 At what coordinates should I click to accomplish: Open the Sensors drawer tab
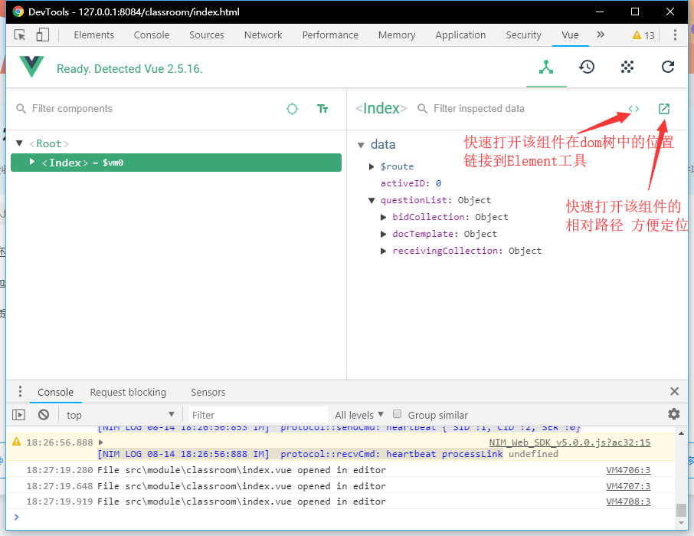click(208, 392)
